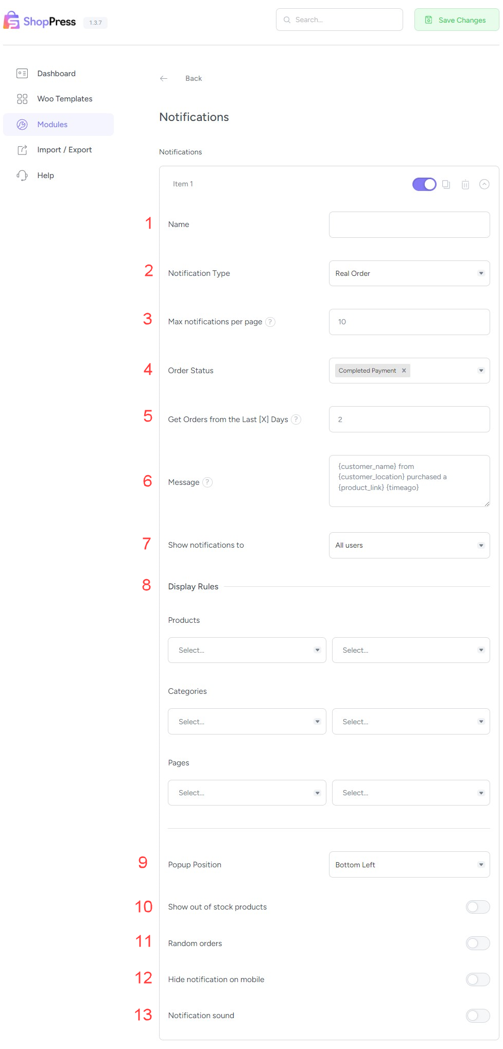Screen dimensions: 503x1049
Task: Turn on Notification sound
Action: tap(477, 1016)
